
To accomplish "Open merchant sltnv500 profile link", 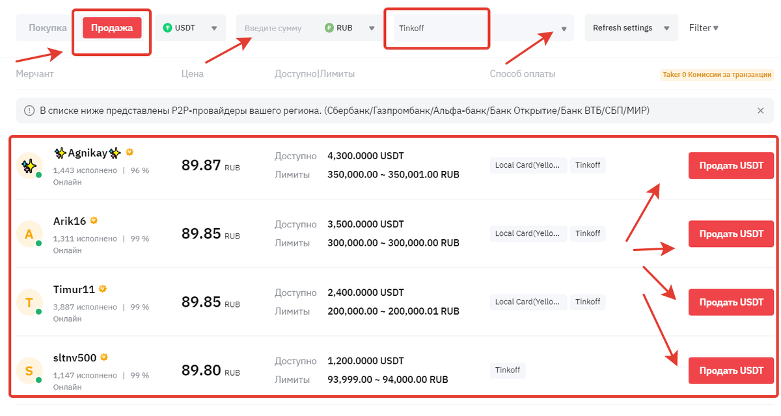I will tap(75, 357).
